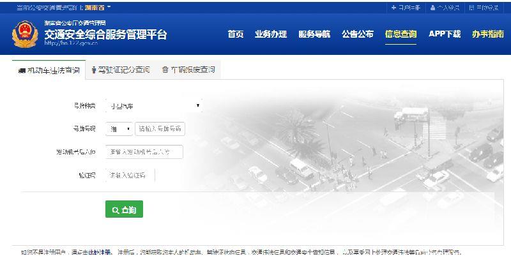This screenshot has height=263, width=511.
Task: Click the trash icon on 车辆报废查询 tab
Action: 165,70
